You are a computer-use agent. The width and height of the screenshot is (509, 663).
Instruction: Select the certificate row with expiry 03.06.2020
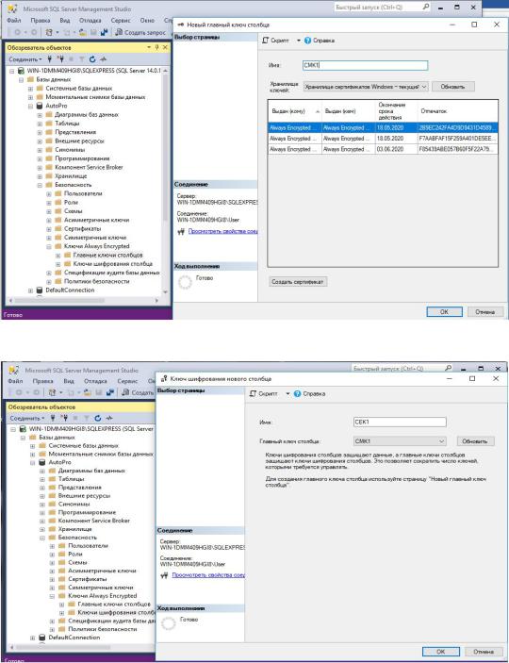pyautogui.click(x=383, y=149)
